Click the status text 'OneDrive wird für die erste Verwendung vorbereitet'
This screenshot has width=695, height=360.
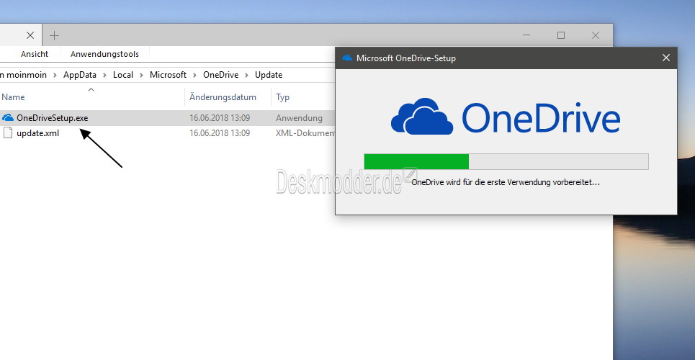[506, 182]
